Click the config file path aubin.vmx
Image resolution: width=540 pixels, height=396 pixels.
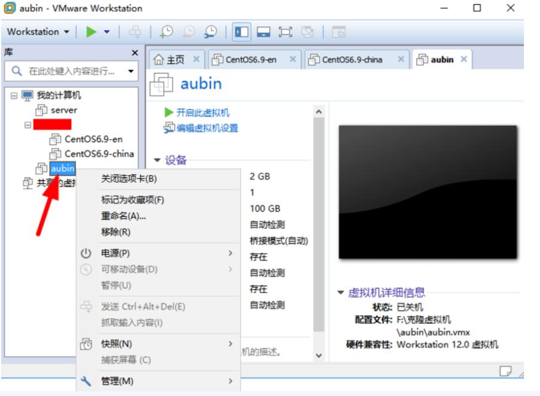pos(433,332)
